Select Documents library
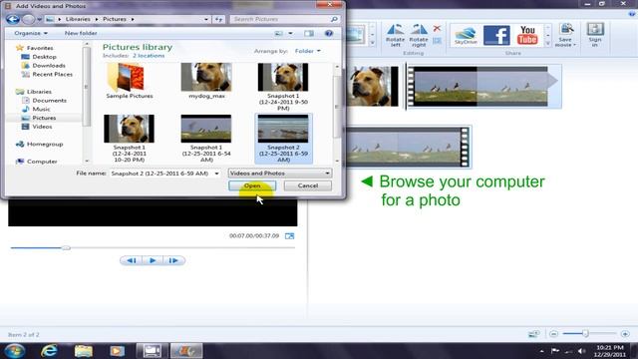Viewport: 638px width, 359px height. (49, 101)
